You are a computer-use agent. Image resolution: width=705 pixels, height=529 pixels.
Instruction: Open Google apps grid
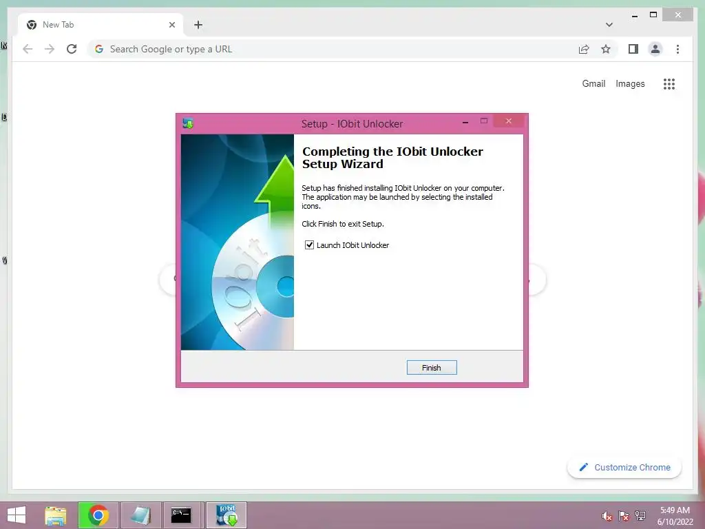669,84
